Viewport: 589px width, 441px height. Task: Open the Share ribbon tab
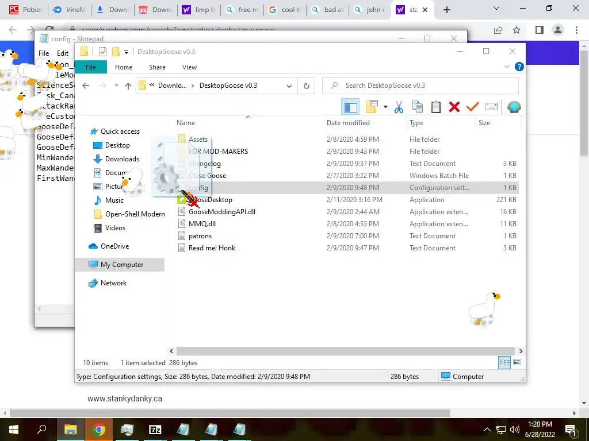tap(157, 67)
